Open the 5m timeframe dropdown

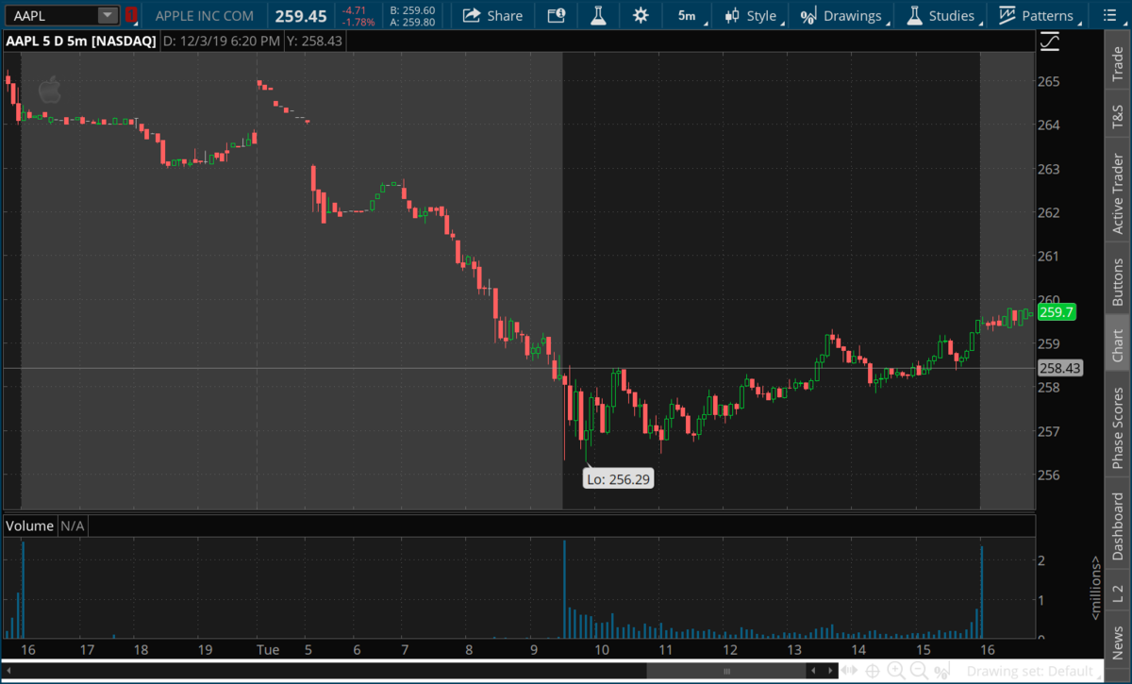click(x=687, y=15)
